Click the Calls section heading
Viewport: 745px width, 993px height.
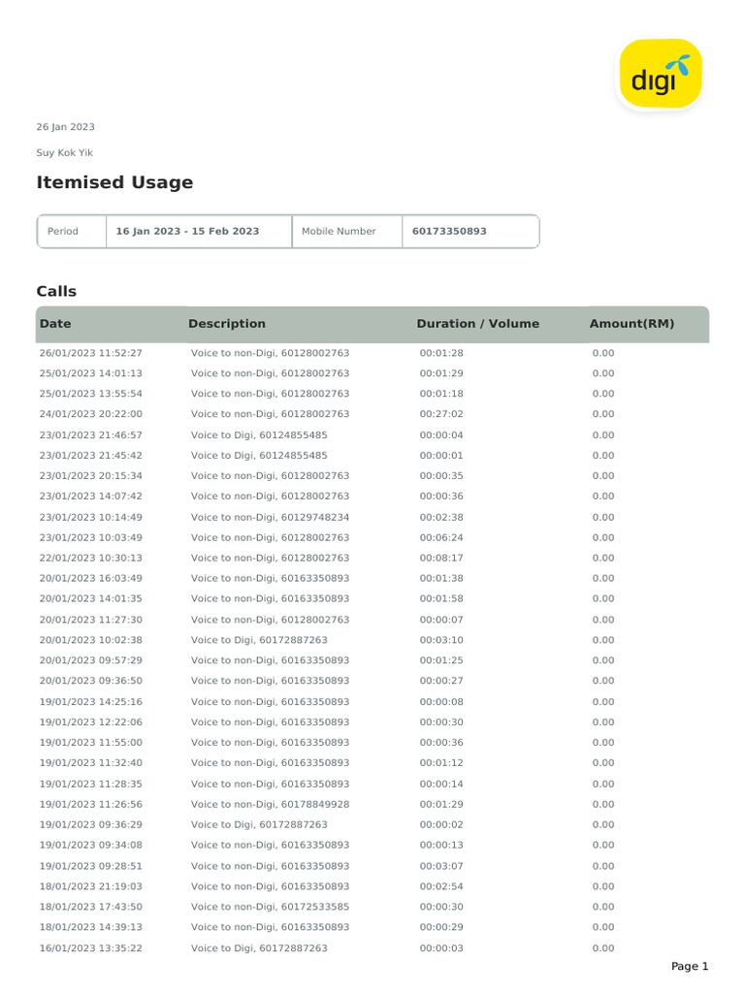[x=56, y=291]
